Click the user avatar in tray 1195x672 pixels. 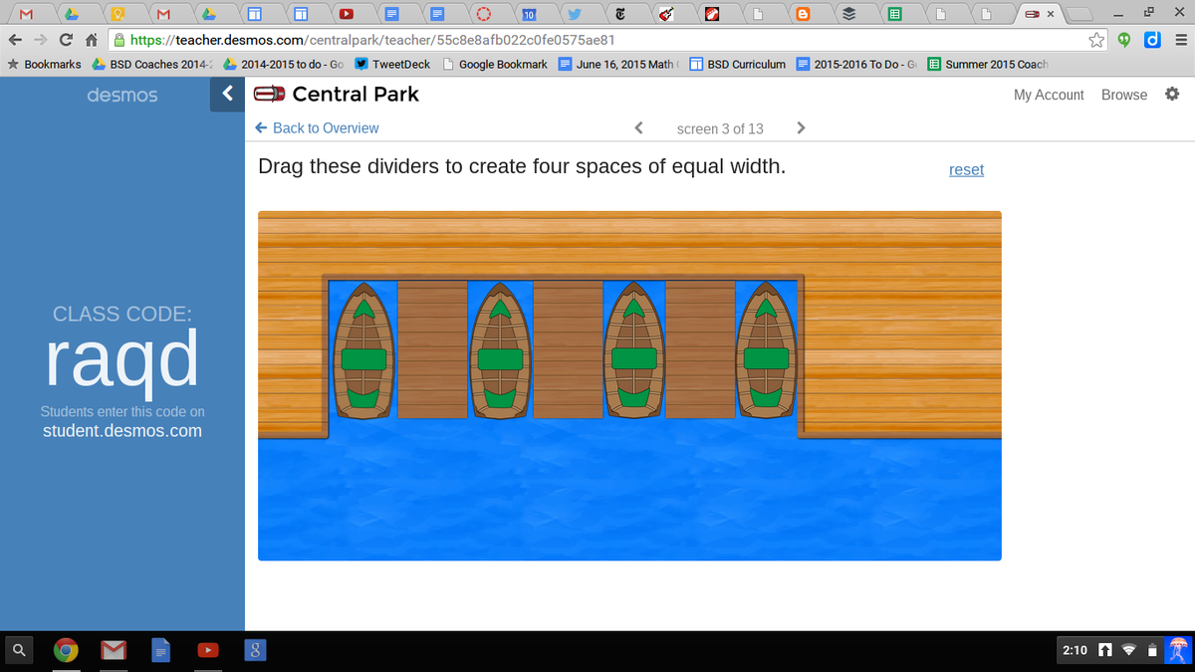pos(1177,650)
